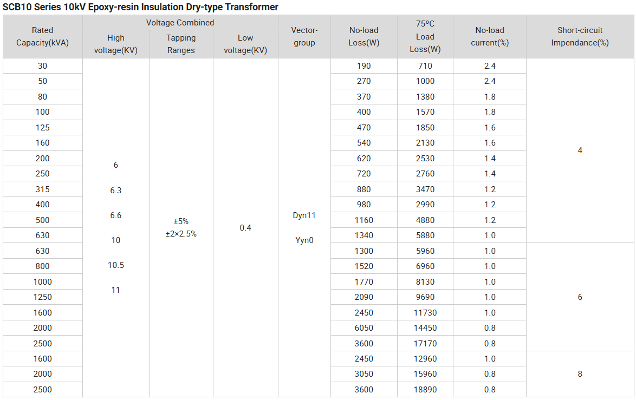Select the 18890 load loss cell
The width and height of the screenshot is (636, 400).
click(x=425, y=390)
